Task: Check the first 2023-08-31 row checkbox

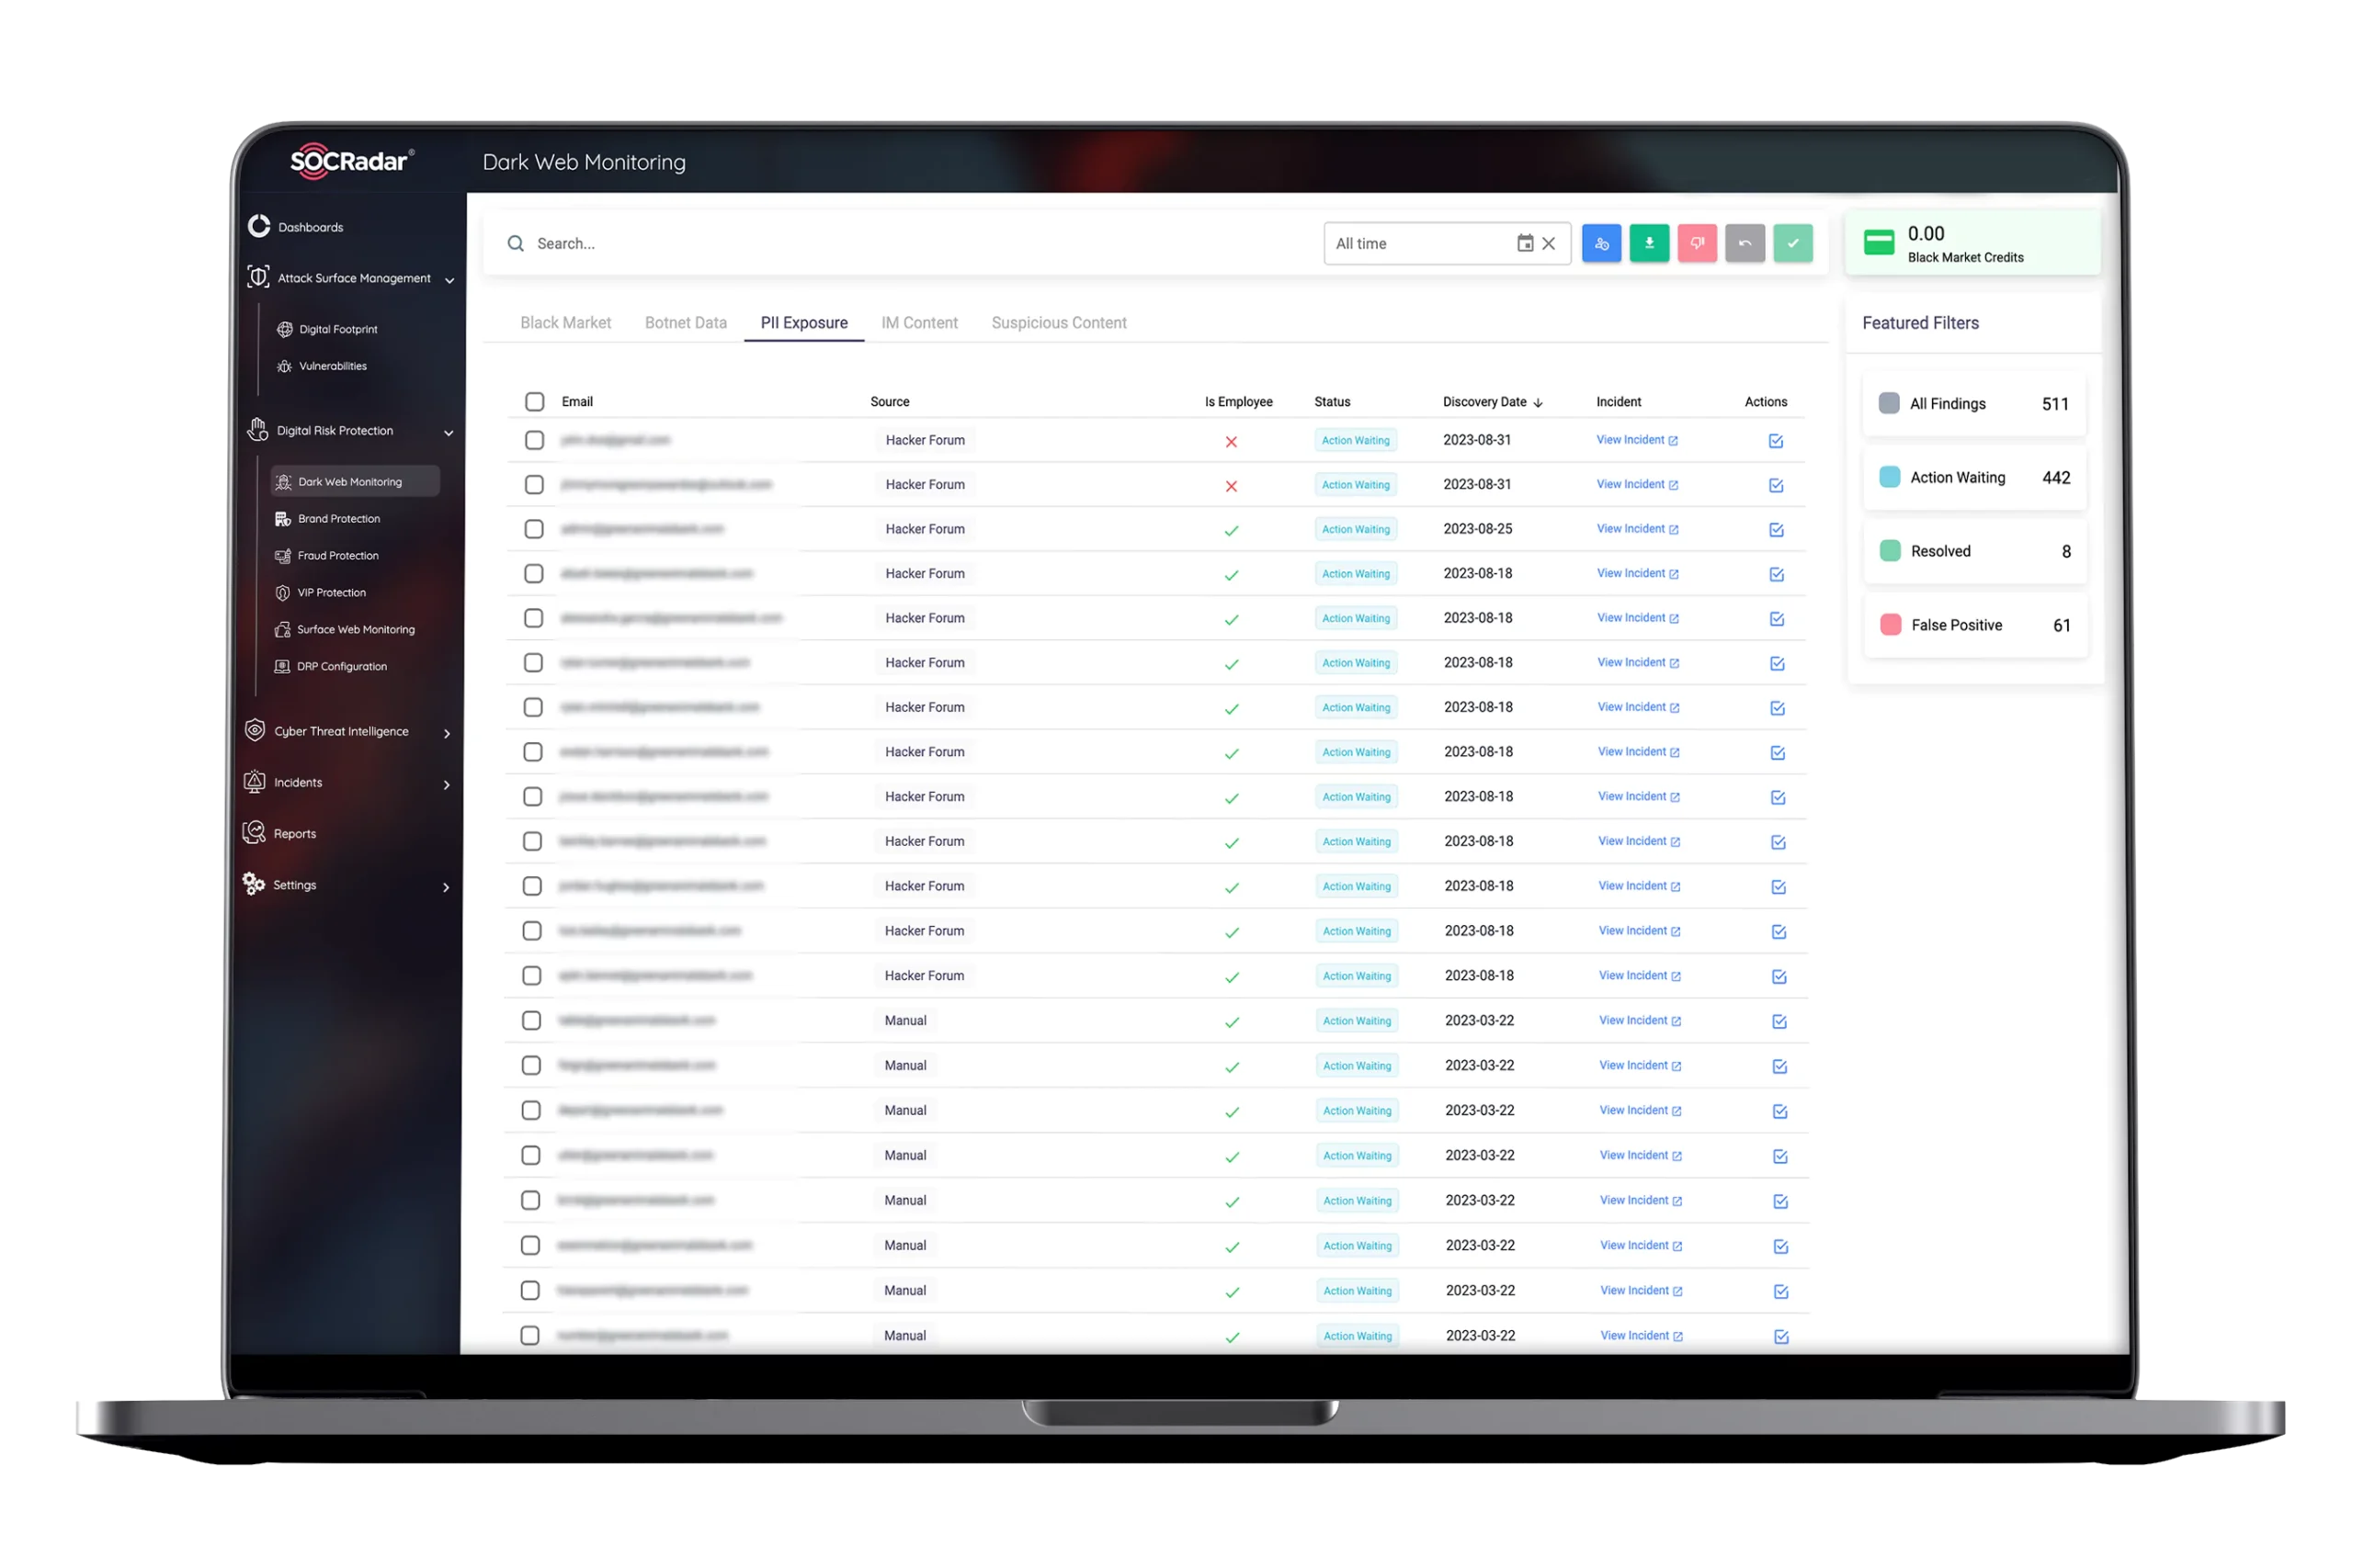Action: (534, 440)
